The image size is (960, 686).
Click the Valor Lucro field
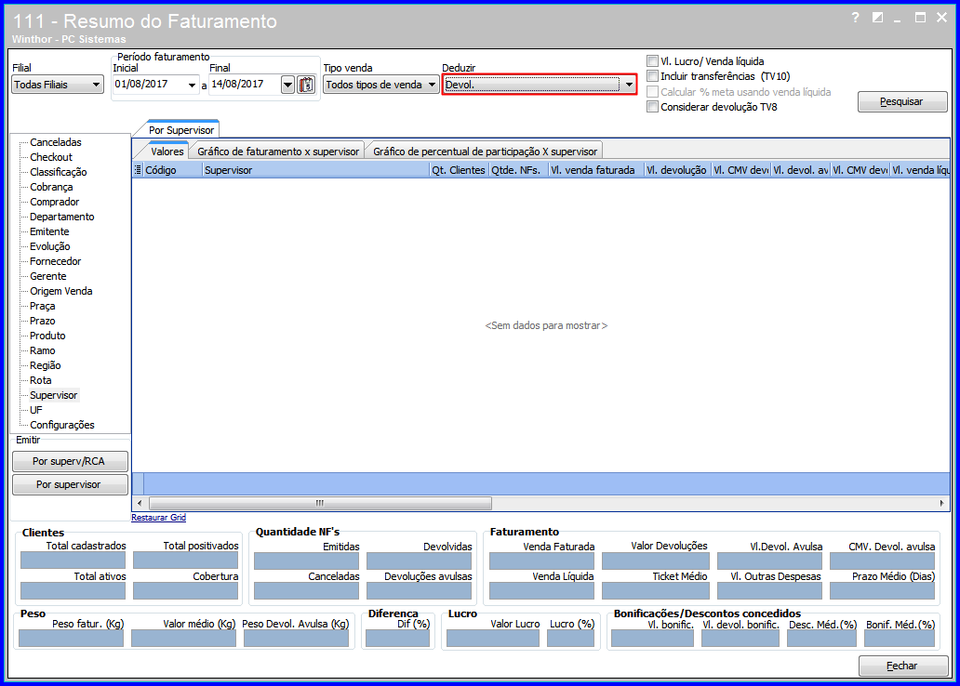pyautogui.click(x=493, y=639)
